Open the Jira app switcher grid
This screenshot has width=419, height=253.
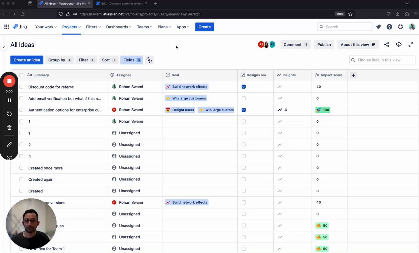(x=7, y=27)
